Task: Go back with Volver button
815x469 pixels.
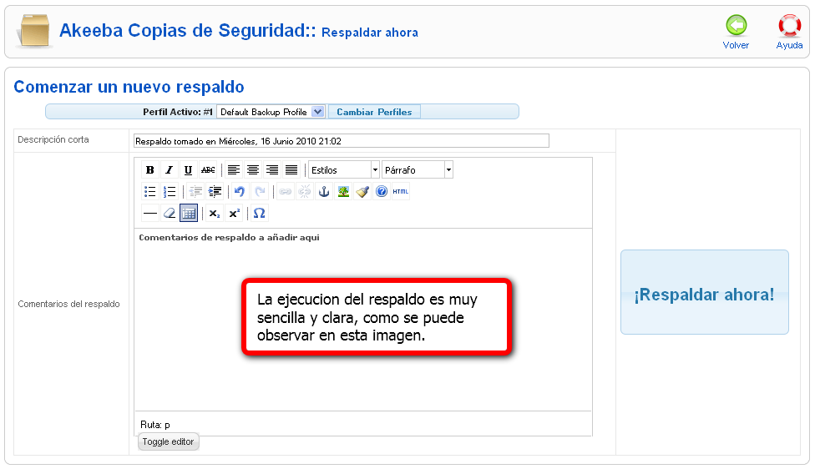Action: tap(736, 33)
